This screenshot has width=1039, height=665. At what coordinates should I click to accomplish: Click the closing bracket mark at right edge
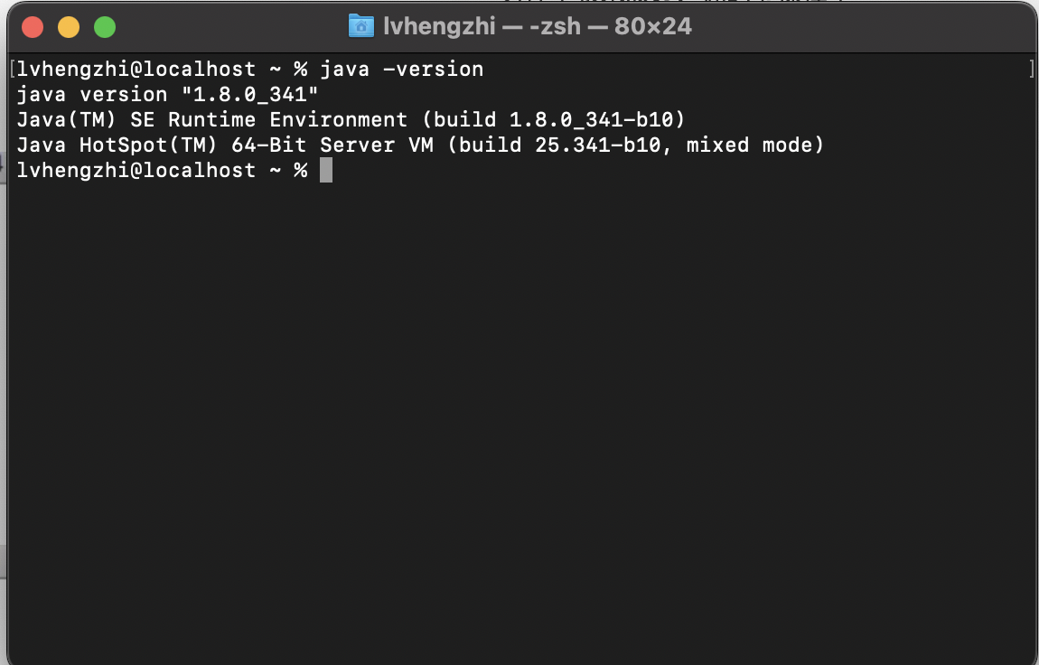(x=1032, y=69)
